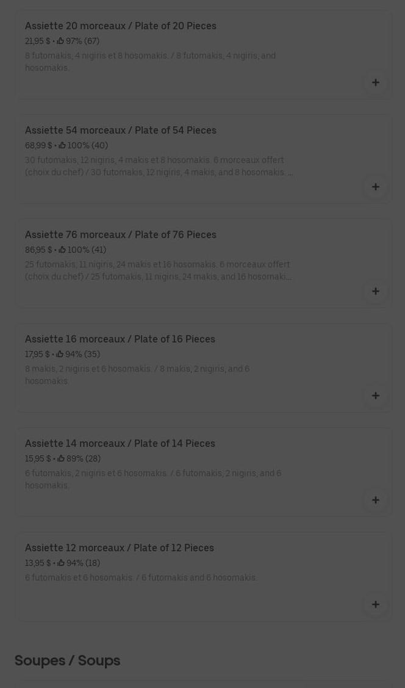Viewport: 405px width, 688px height.
Task: Add Plate of 16 Pieces to cart
Action: coord(376,396)
